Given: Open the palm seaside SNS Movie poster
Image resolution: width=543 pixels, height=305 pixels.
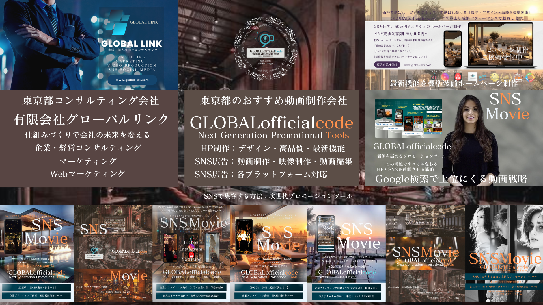Looking at the screenshot, I should (x=346, y=253).
